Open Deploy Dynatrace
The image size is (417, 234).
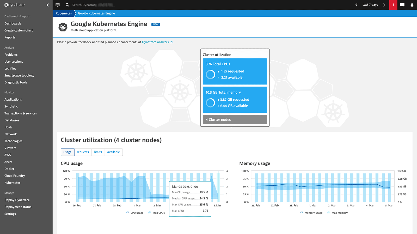point(17,200)
